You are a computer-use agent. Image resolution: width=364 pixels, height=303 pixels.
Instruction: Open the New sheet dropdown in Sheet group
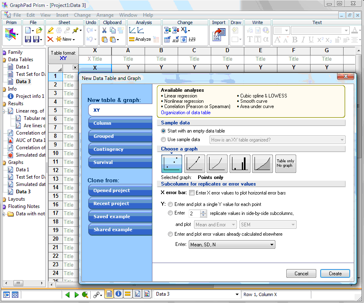coord(74,40)
